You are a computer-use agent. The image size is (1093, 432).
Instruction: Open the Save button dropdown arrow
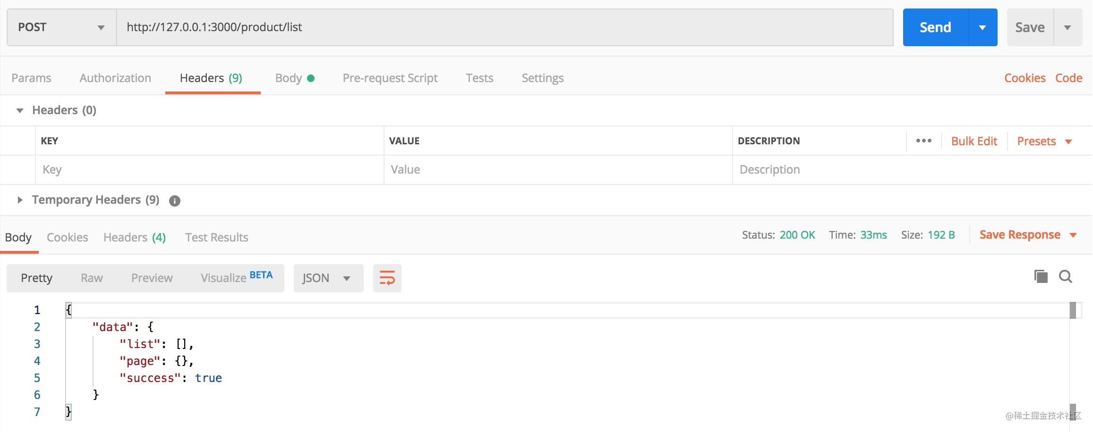[1067, 27]
